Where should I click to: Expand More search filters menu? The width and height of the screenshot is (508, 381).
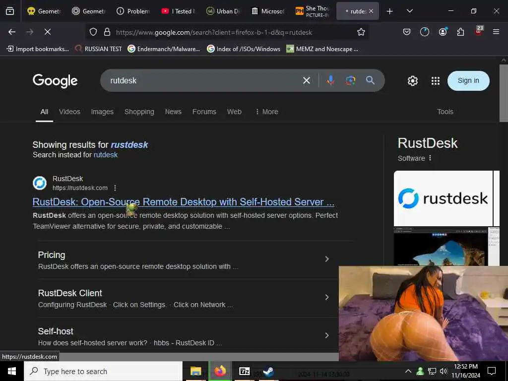[x=266, y=112]
